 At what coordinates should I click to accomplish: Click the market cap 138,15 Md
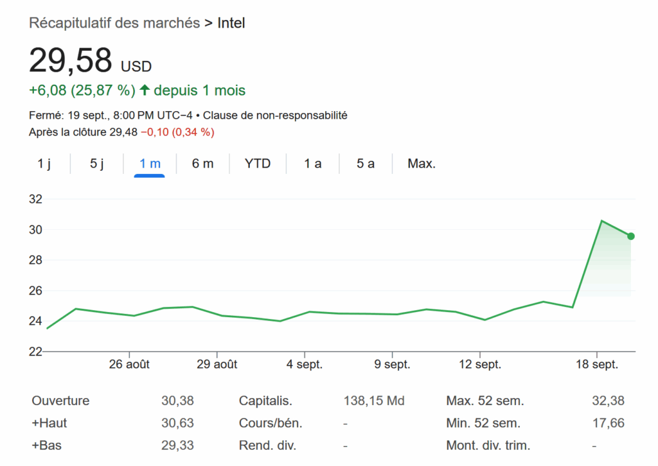click(374, 401)
